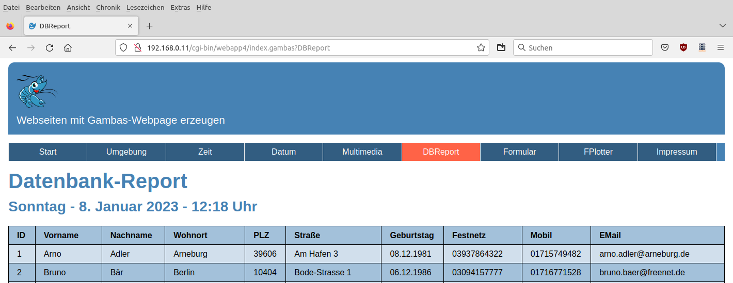The image size is (733, 283).
Task: Expand the list all tabs chevron
Action: [x=722, y=26]
